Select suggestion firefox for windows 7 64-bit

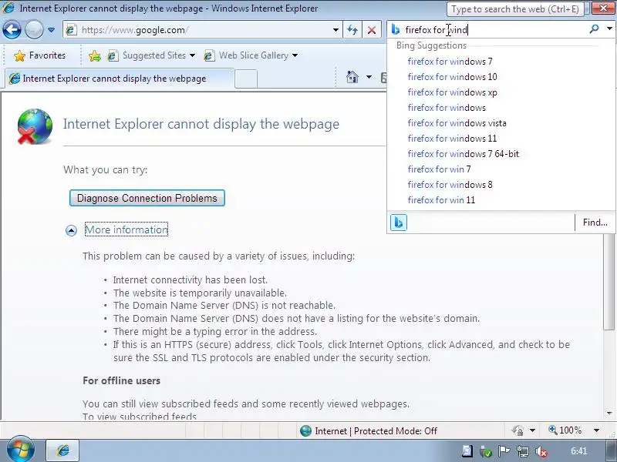[x=464, y=153]
